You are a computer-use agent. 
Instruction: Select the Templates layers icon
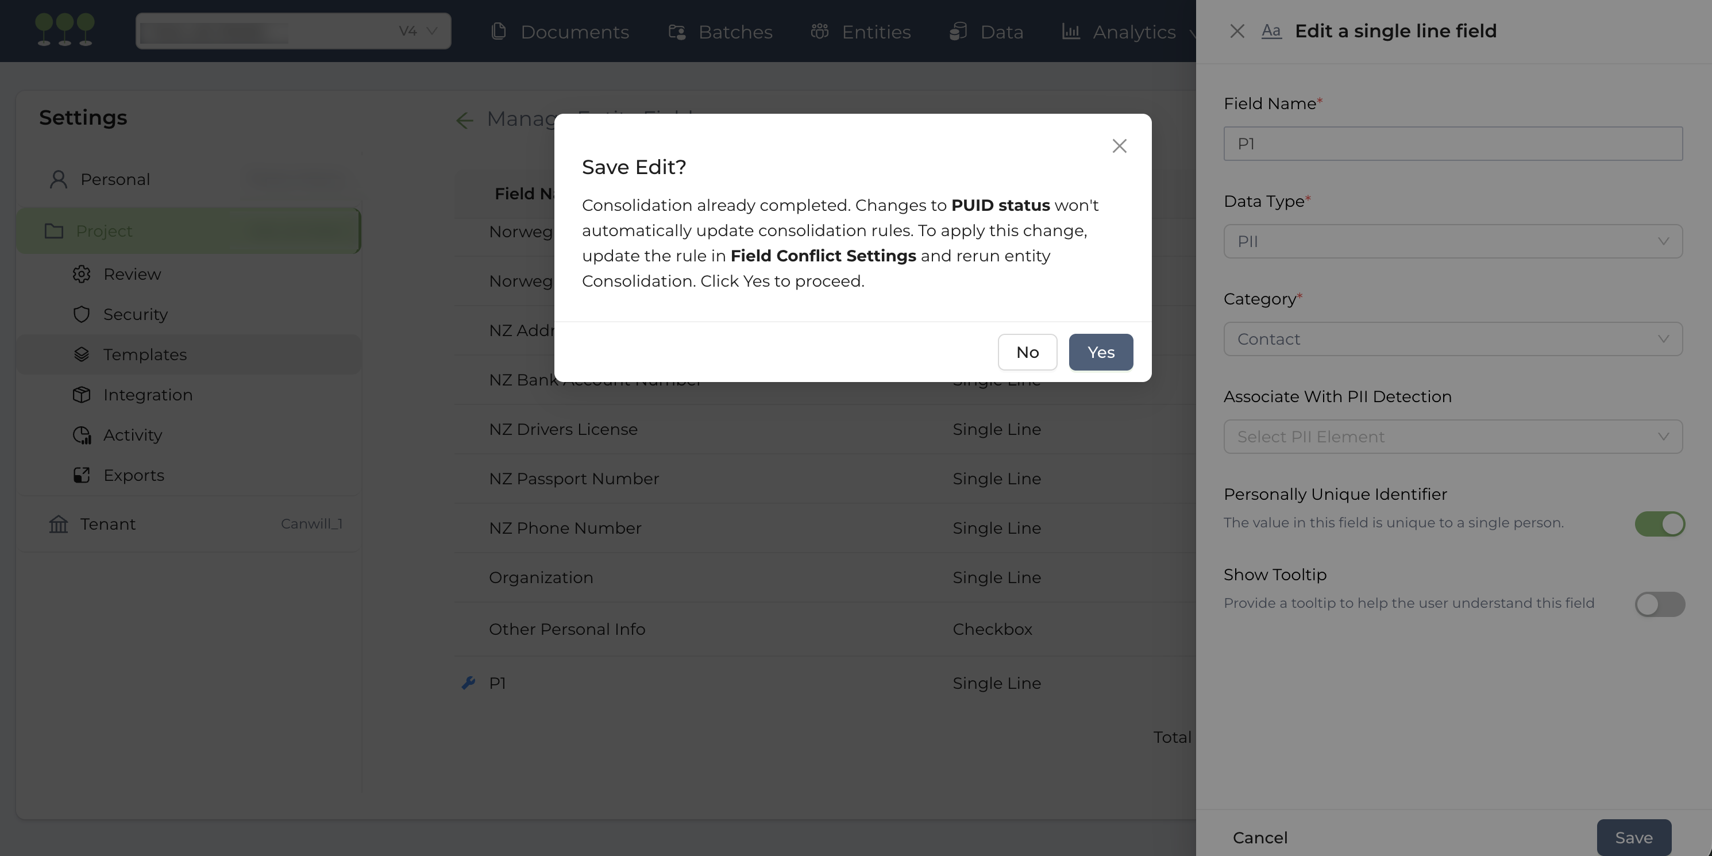coord(81,354)
